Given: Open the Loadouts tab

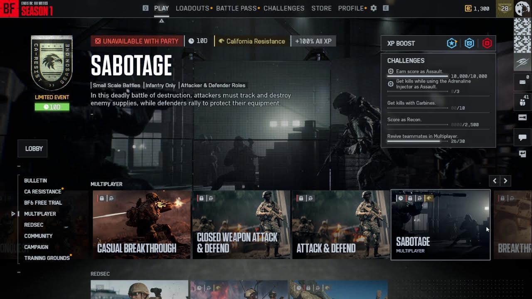Looking at the screenshot, I should pos(193,8).
